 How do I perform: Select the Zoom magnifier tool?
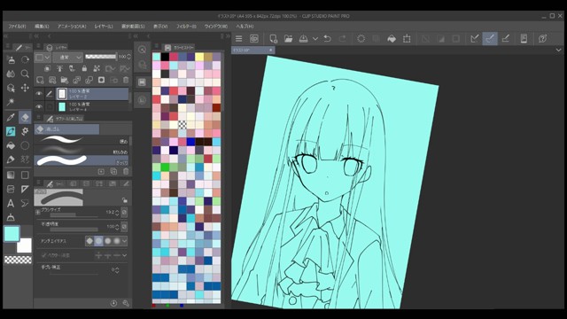[25, 74]
